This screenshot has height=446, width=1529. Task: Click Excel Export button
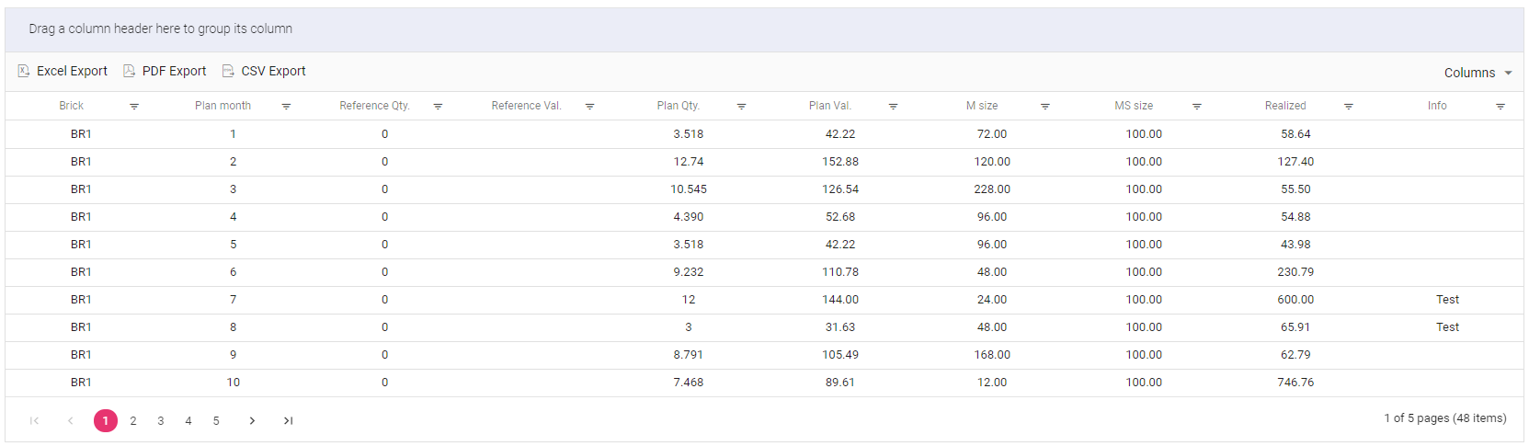tap(63, 71)
